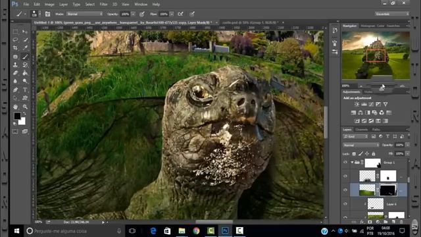
Task: Open the Essentials workspace dropdown
Action: coord(392,14)
